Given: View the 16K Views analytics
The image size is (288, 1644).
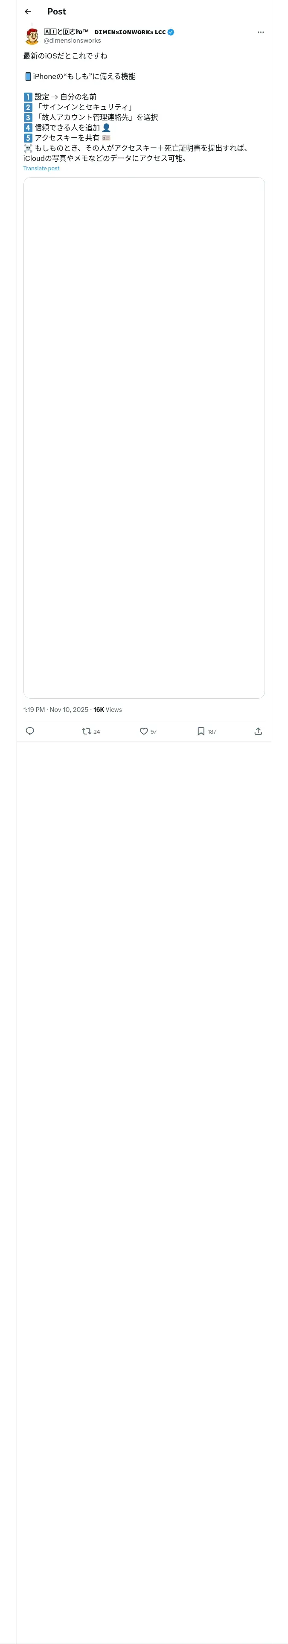Looking at the screenshot, I should click(x=107, y=709).
